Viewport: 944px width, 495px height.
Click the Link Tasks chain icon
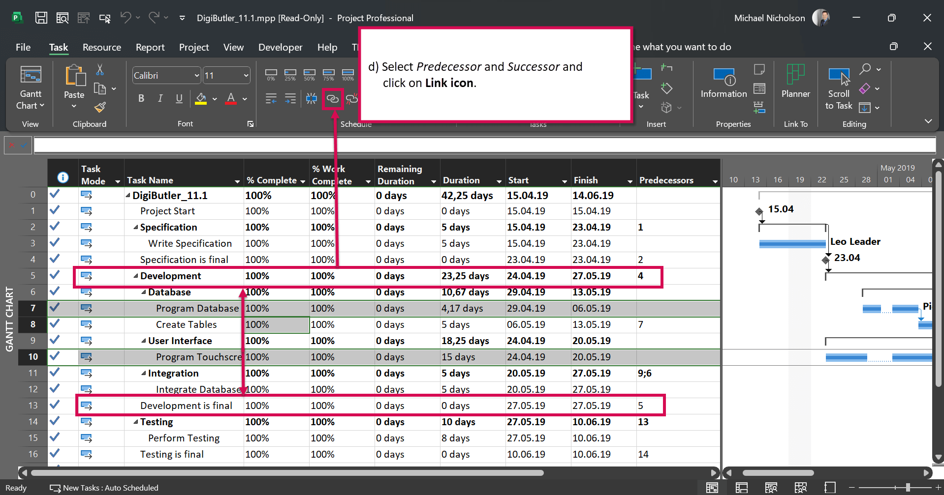click(x=333, y=99)
